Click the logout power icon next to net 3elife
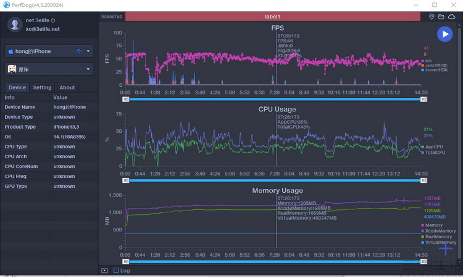The height and width of the screenshot is (277, 463). [53, 20]
